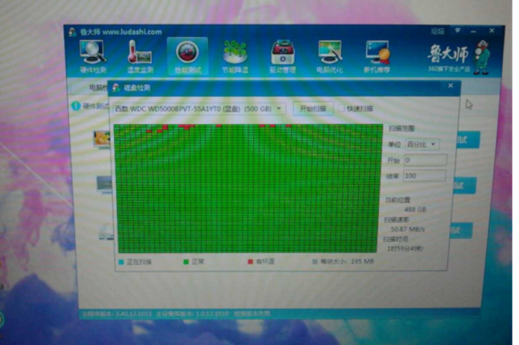Click the 论坛 forum link in title bar
519x345 pixels.
438,31
